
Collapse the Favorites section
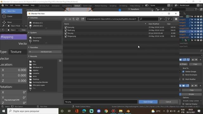[x=29, y=47]
